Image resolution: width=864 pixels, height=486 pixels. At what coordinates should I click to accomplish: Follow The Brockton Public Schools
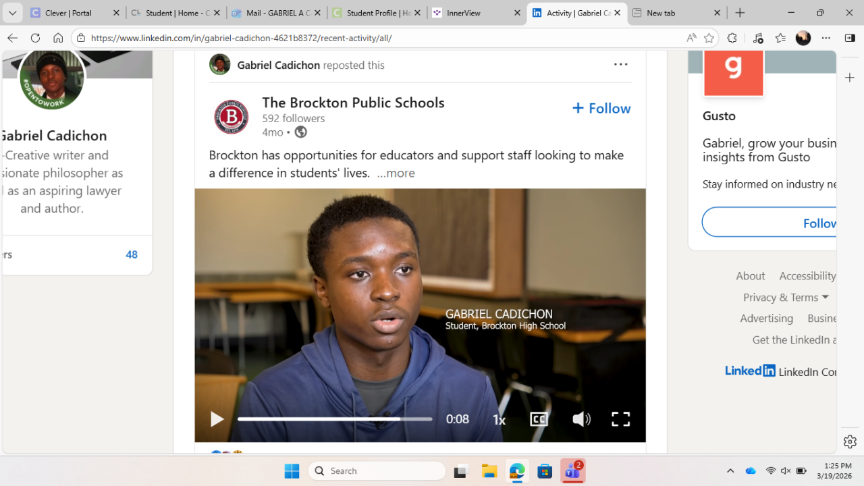[x=601, y=108]
